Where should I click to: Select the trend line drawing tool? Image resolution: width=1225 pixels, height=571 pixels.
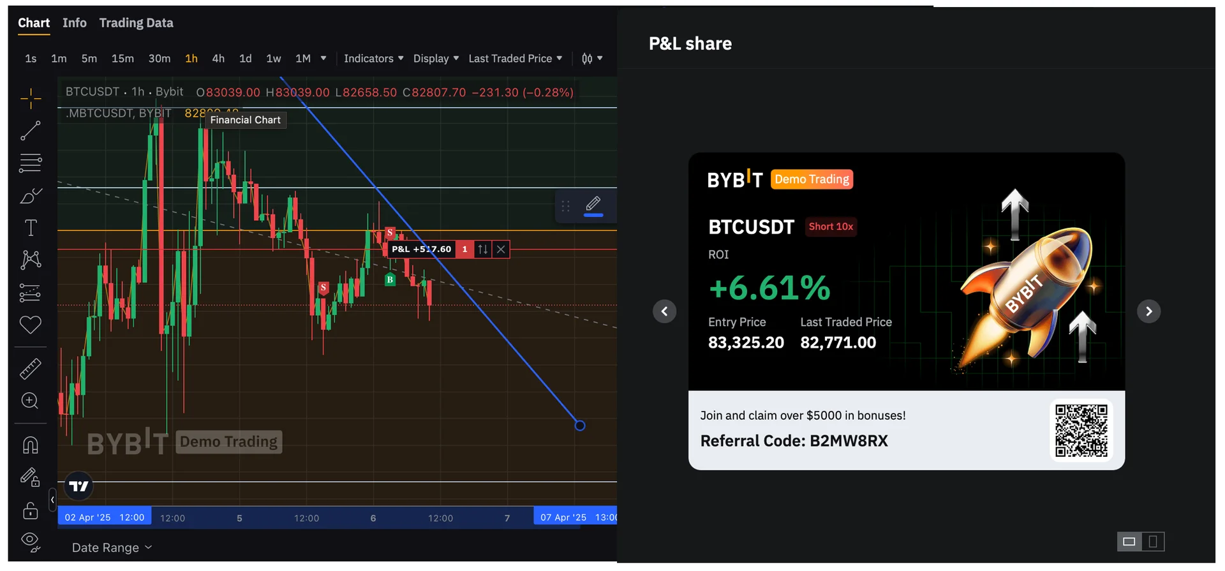tap(31, 131)
